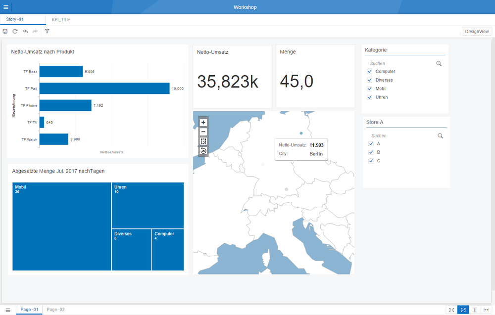This screenshot has width=495, height=315.
Task: Click the Bezeichnung axis label
Action: click(13, 105)
